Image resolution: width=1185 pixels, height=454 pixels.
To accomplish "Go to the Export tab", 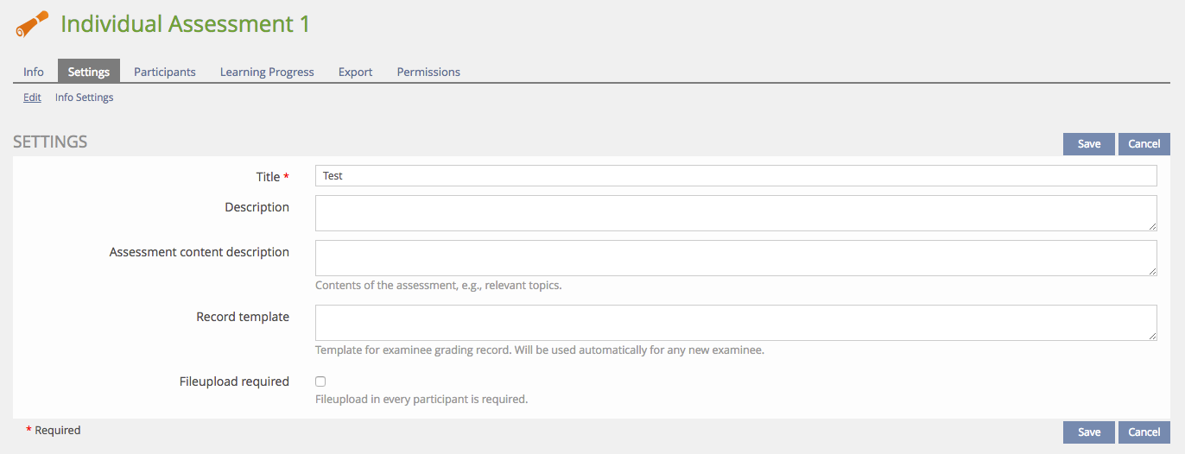I will pos(356,72).
